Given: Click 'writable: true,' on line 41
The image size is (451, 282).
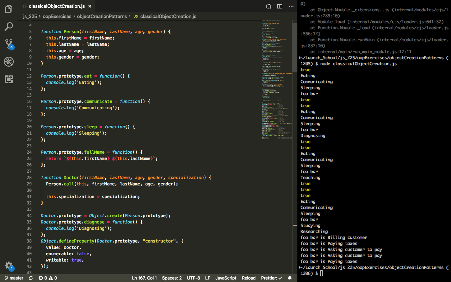Looking at the screenshot, I should [x=65, y=260].
